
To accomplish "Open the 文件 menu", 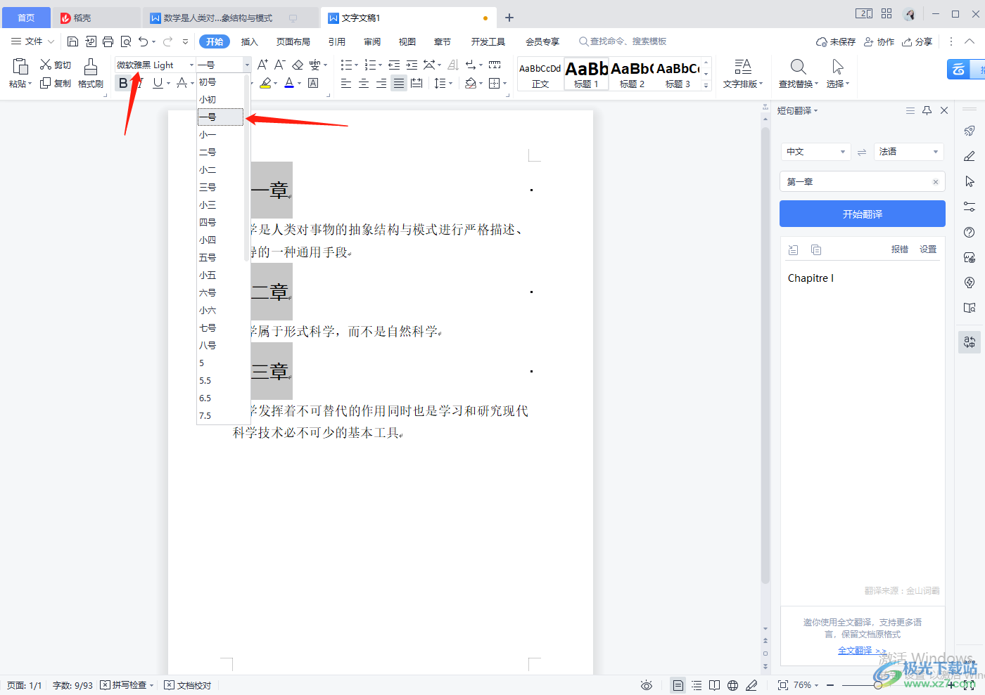I will click(32, 41).
